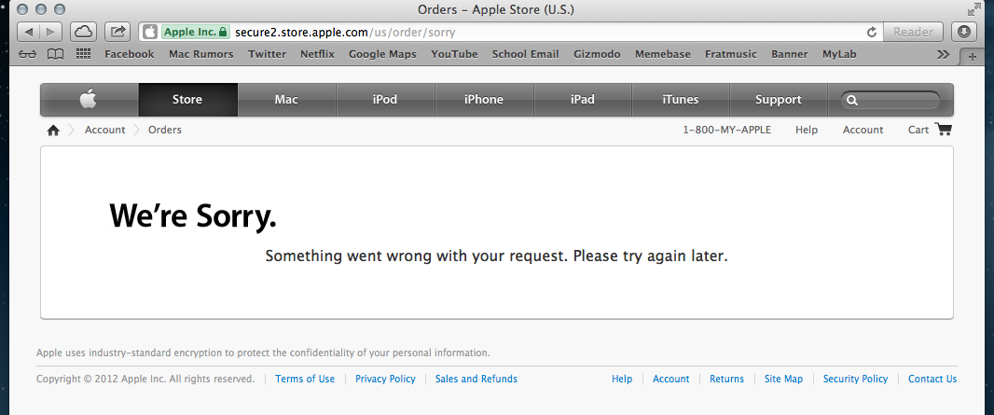Click Account in the footer links
Viewport: 994px width, 415px height.
click(670, 379)
